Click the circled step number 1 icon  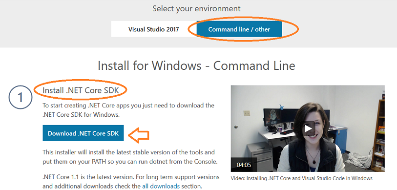coord(21,97)
